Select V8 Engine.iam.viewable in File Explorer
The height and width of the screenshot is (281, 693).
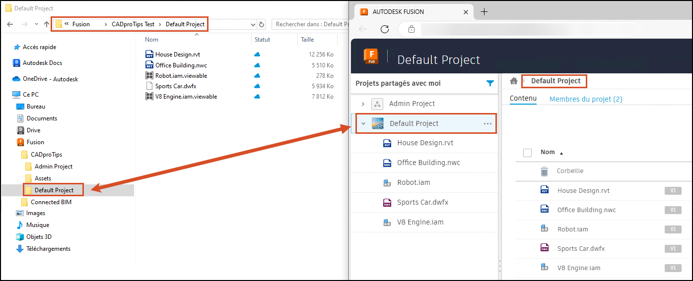click(186, 97)
